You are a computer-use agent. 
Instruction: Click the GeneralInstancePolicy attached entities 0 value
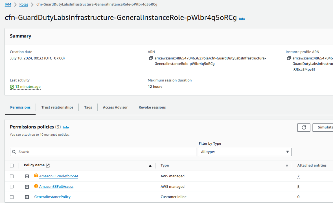(298, 197)
